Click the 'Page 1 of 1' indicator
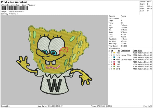The image size is (153, 108). click(148, 106)
